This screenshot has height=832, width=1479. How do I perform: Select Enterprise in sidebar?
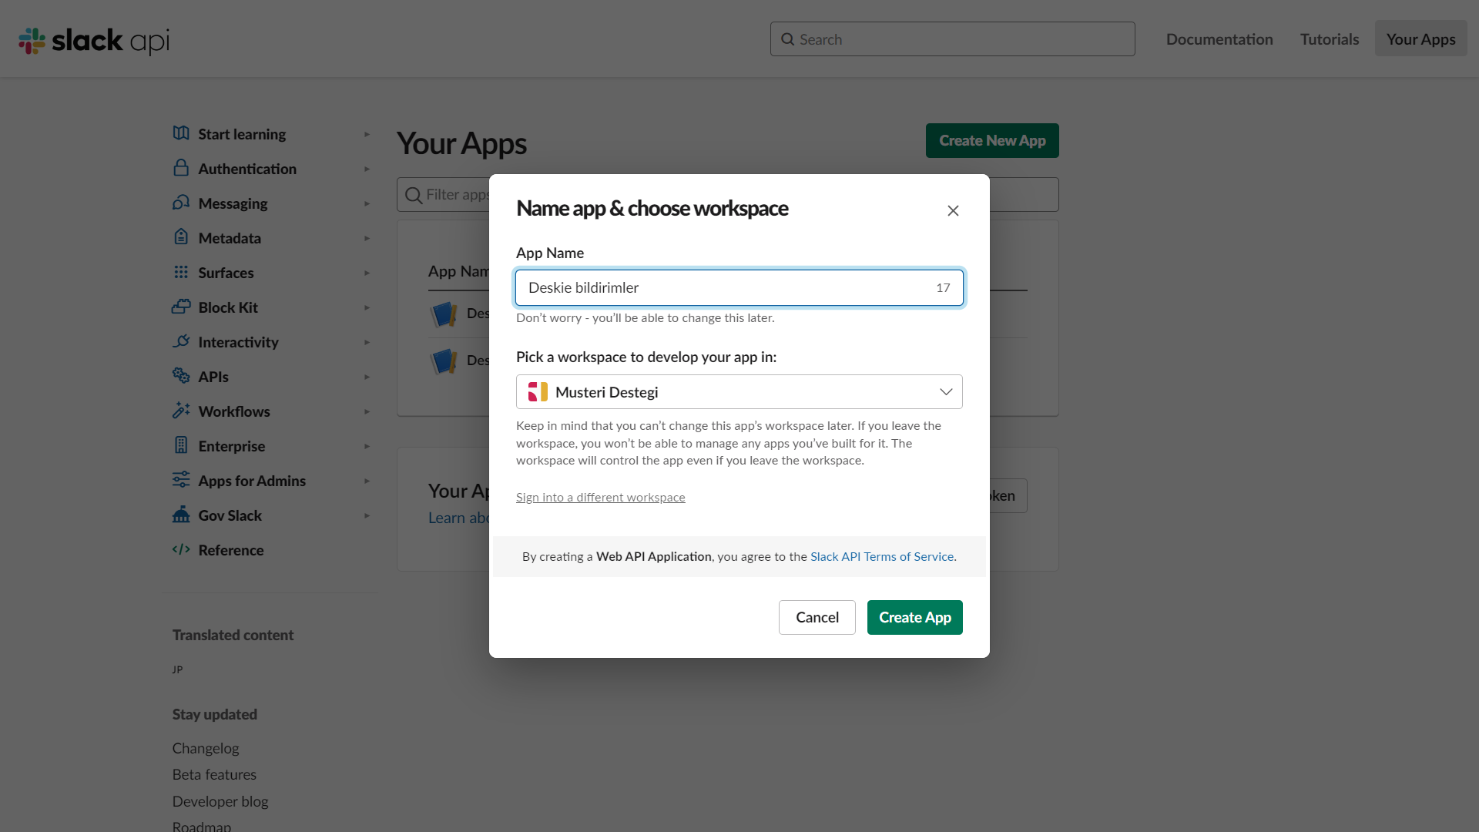click(231, 446)
